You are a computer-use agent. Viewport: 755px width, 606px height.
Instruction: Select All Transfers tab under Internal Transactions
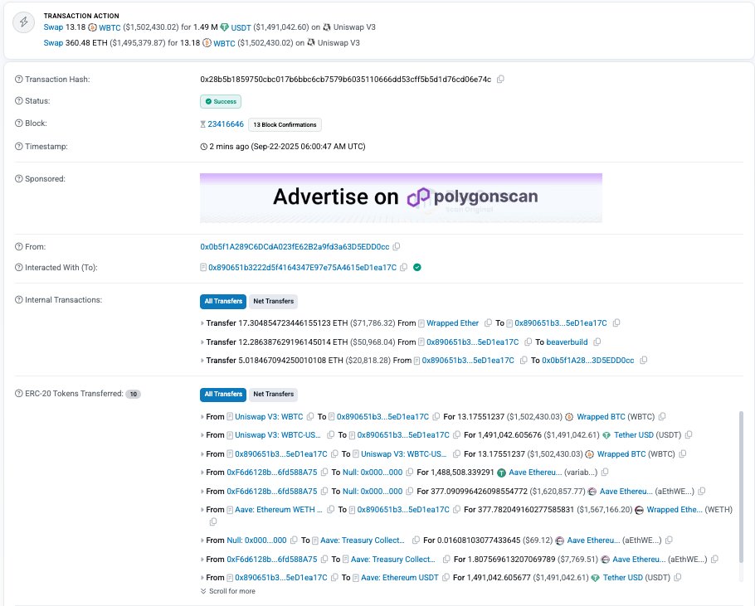(223, 301)
